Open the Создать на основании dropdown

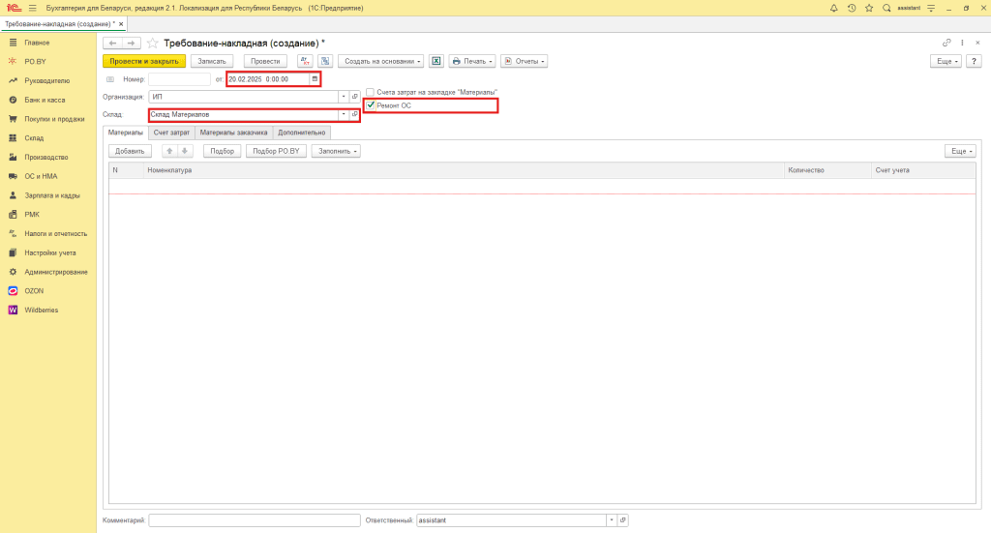380,61
